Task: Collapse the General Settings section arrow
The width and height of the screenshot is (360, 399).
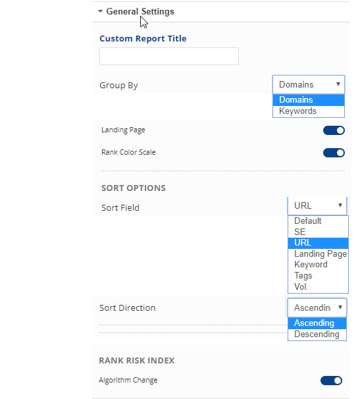Action: point(100,11)
